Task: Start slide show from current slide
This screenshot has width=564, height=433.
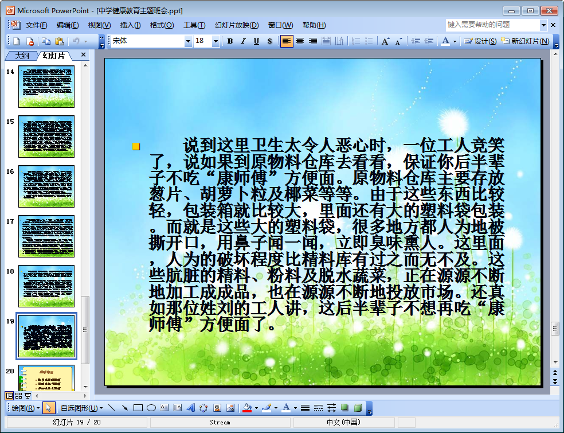Action: point(28,396)
